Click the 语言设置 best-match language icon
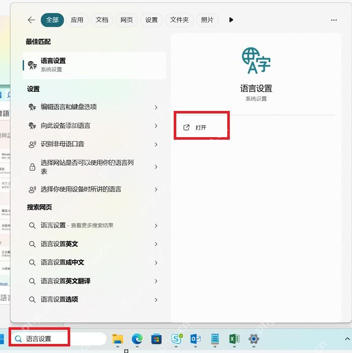352x353 pixels. (x=32, y=65)
